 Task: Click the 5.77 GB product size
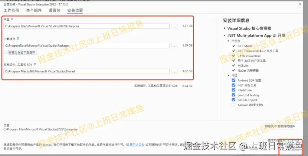click(187, 26)
